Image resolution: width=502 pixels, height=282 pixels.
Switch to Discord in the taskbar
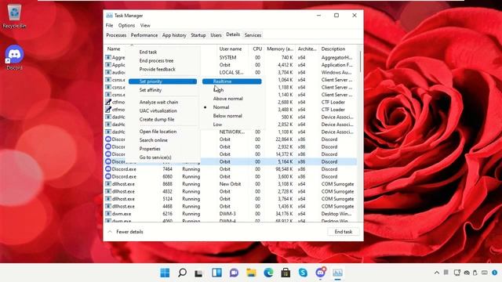click(320, 273)
